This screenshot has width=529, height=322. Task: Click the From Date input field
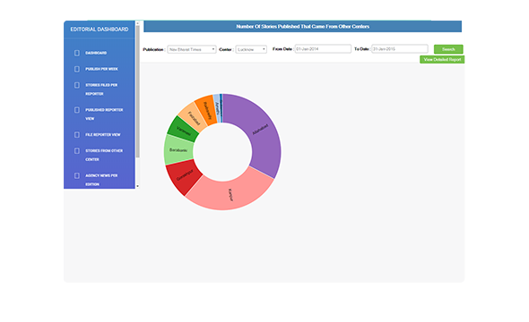point(323,49)
